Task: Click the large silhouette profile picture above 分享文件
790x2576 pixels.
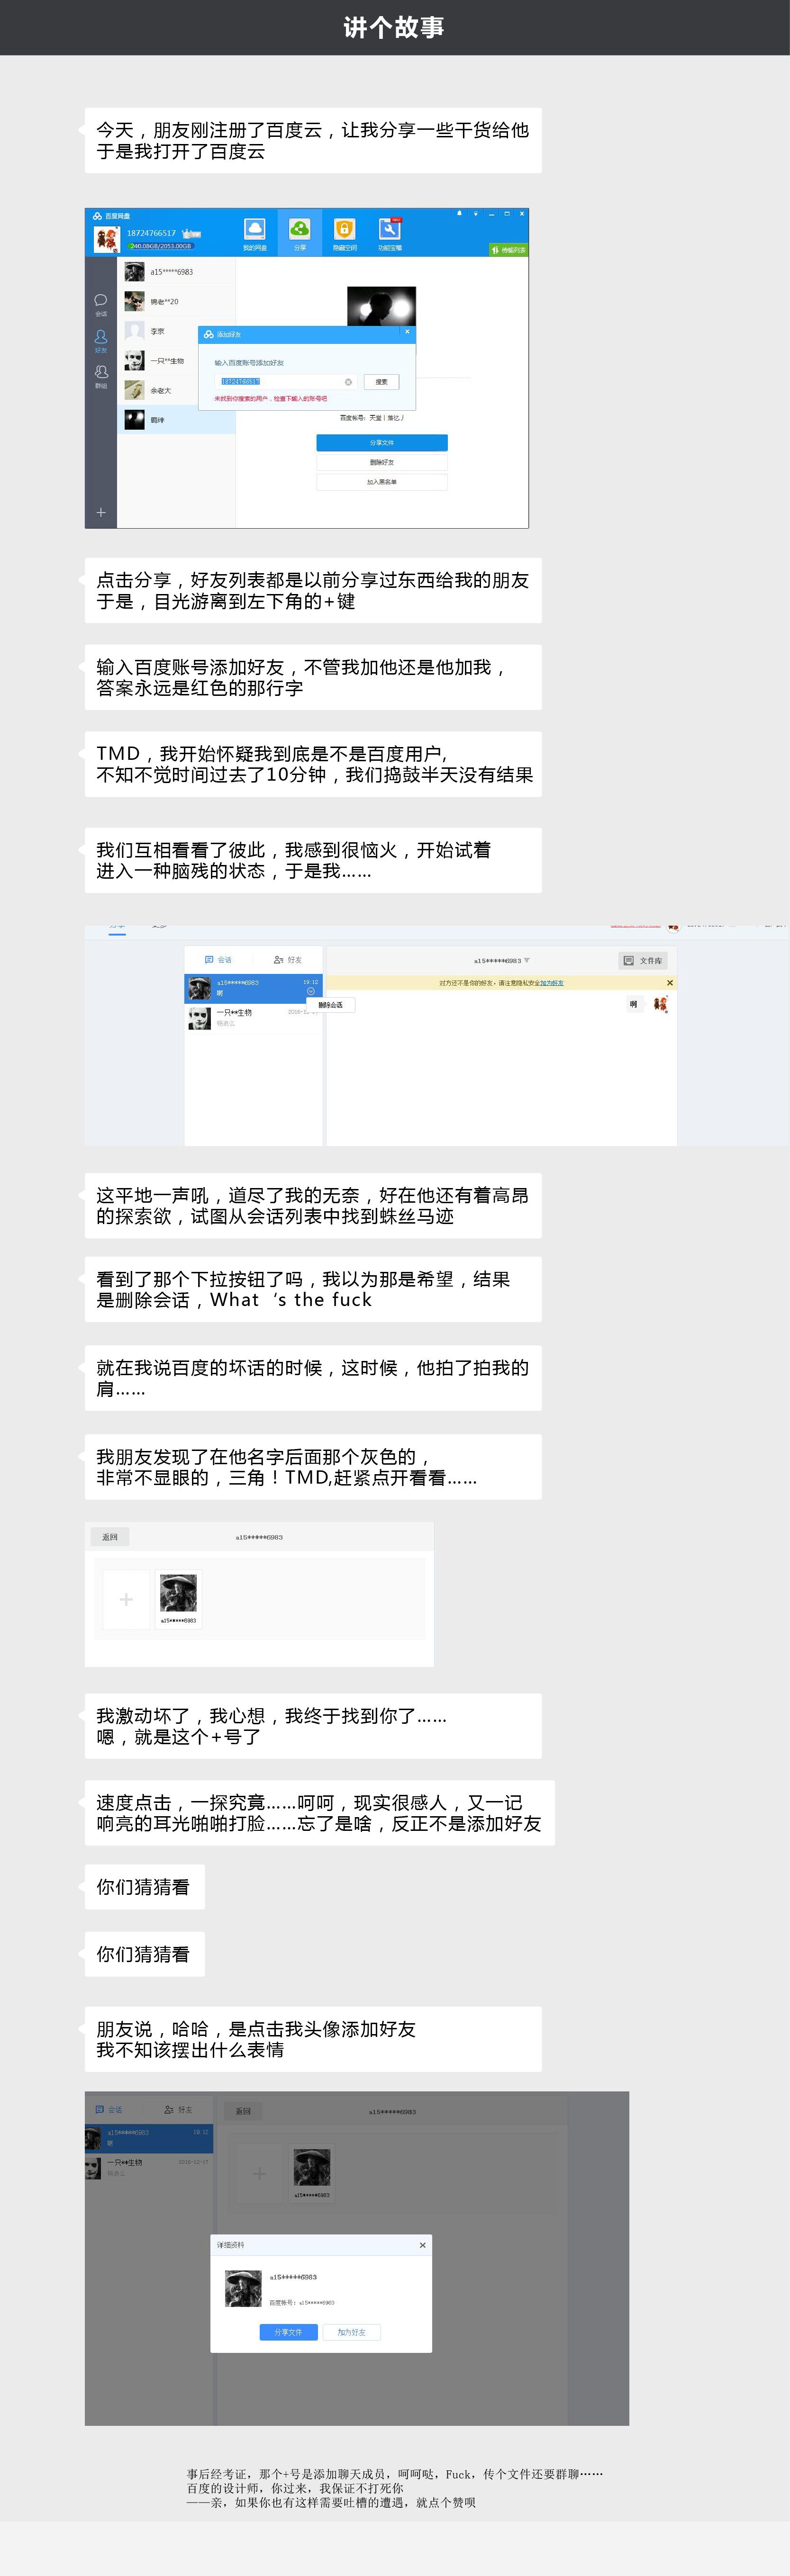Action: click(381, 306)
